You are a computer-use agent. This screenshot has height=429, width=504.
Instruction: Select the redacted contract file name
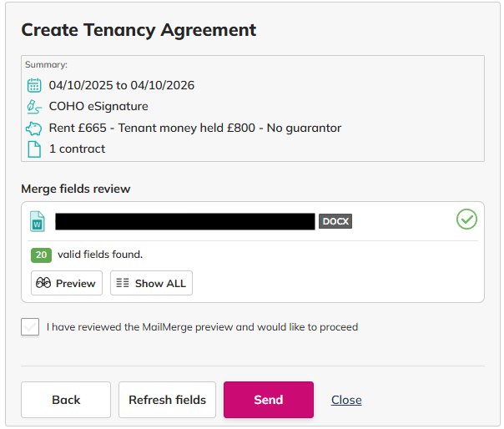[185, 221]
